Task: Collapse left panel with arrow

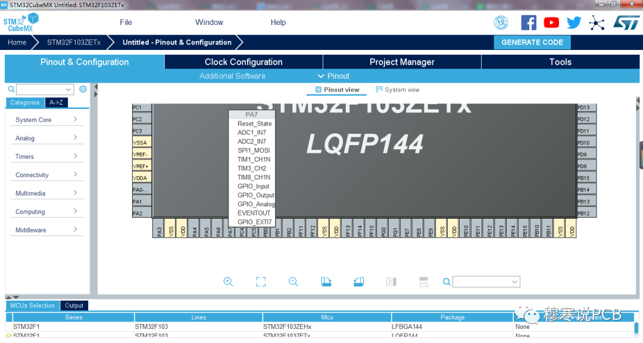Action: tap(96, 87)
